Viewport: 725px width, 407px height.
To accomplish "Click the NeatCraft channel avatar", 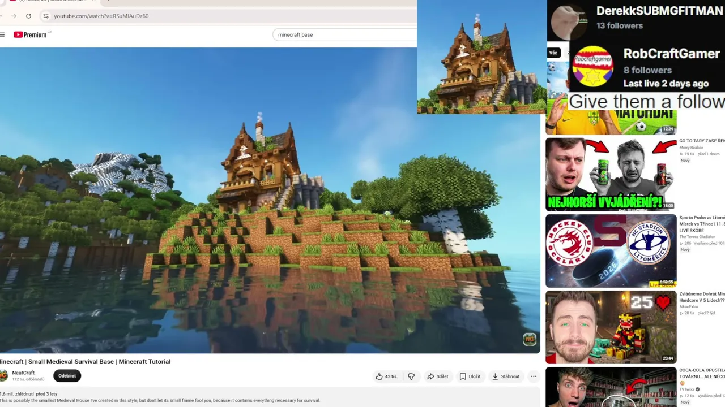I will [3, 375].
